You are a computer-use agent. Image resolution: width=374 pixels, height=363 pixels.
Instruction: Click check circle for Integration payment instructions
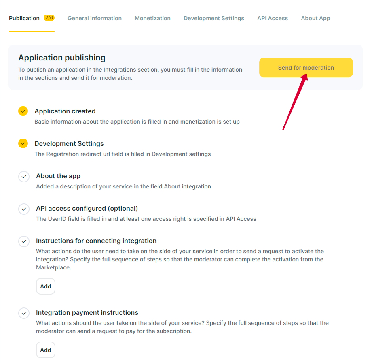click(x=24, y=313)
